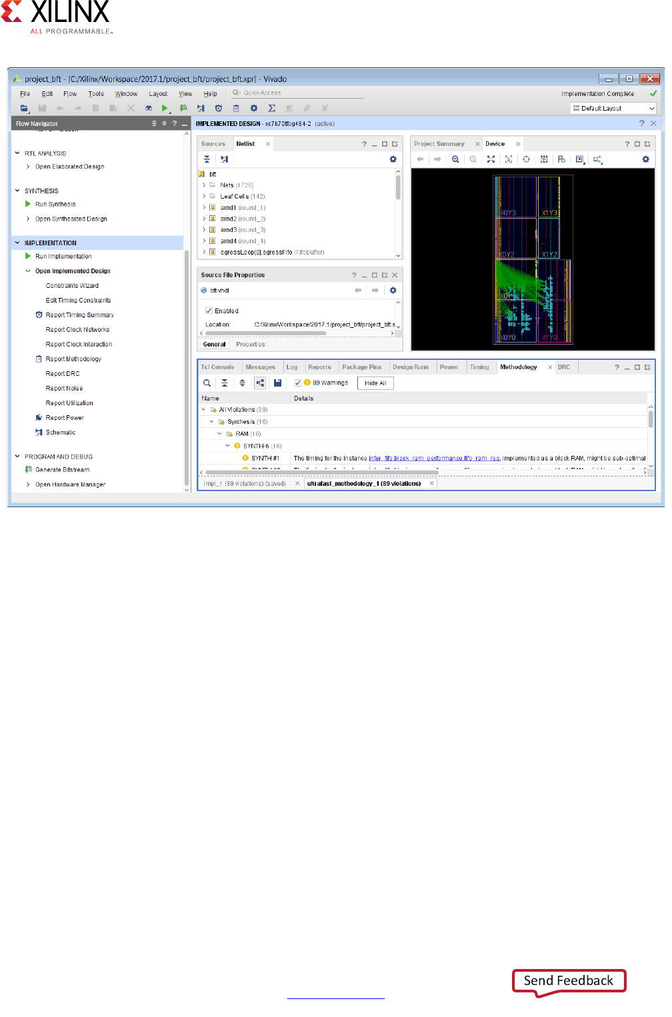Image resolution: width=672 pixels, height=1017 pixels.
Task: Collapse the IMPLEMENTATION section
Action: (17, 243)
